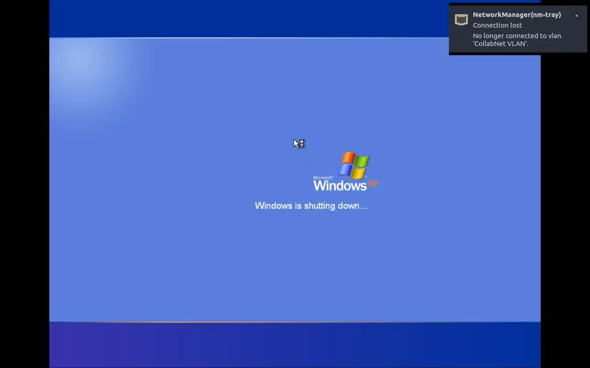This screenshot has width=590, height=368.
Task: Click 'No longer connected to vlan' message
Action: (517, 40)
